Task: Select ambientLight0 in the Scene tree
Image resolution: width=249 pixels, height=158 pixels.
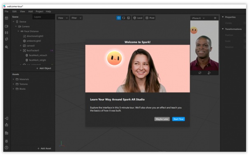Action: [34, 41]
